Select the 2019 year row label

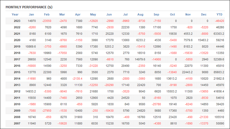[17, 46]
